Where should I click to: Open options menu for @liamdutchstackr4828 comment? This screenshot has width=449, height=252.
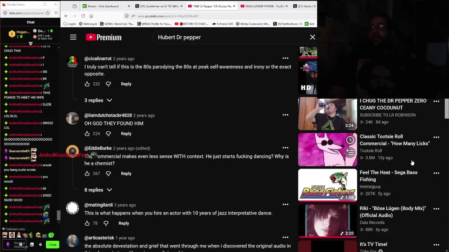tap(286, 115)
